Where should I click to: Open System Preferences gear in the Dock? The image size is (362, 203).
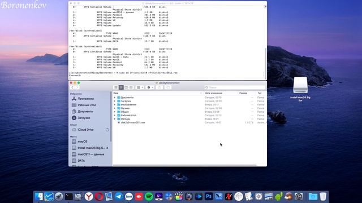pos(299,197)
